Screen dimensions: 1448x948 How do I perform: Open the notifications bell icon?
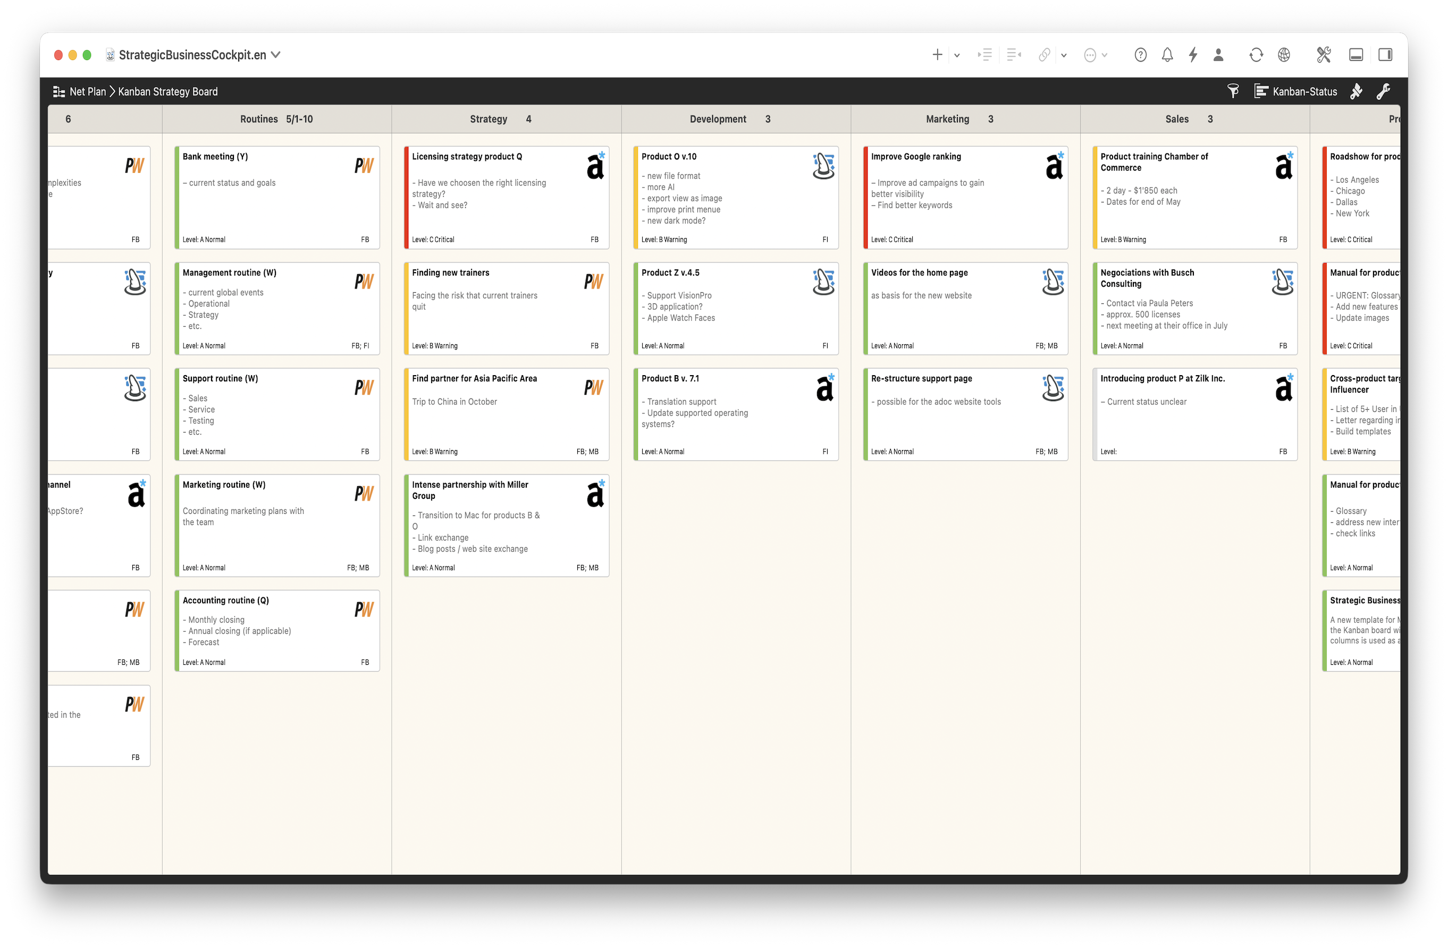(1167, 55)
